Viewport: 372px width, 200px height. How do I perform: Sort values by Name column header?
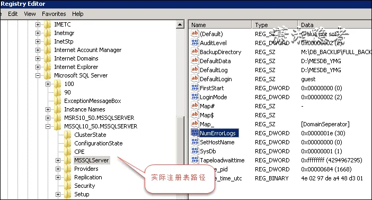(x=220, y=25)
